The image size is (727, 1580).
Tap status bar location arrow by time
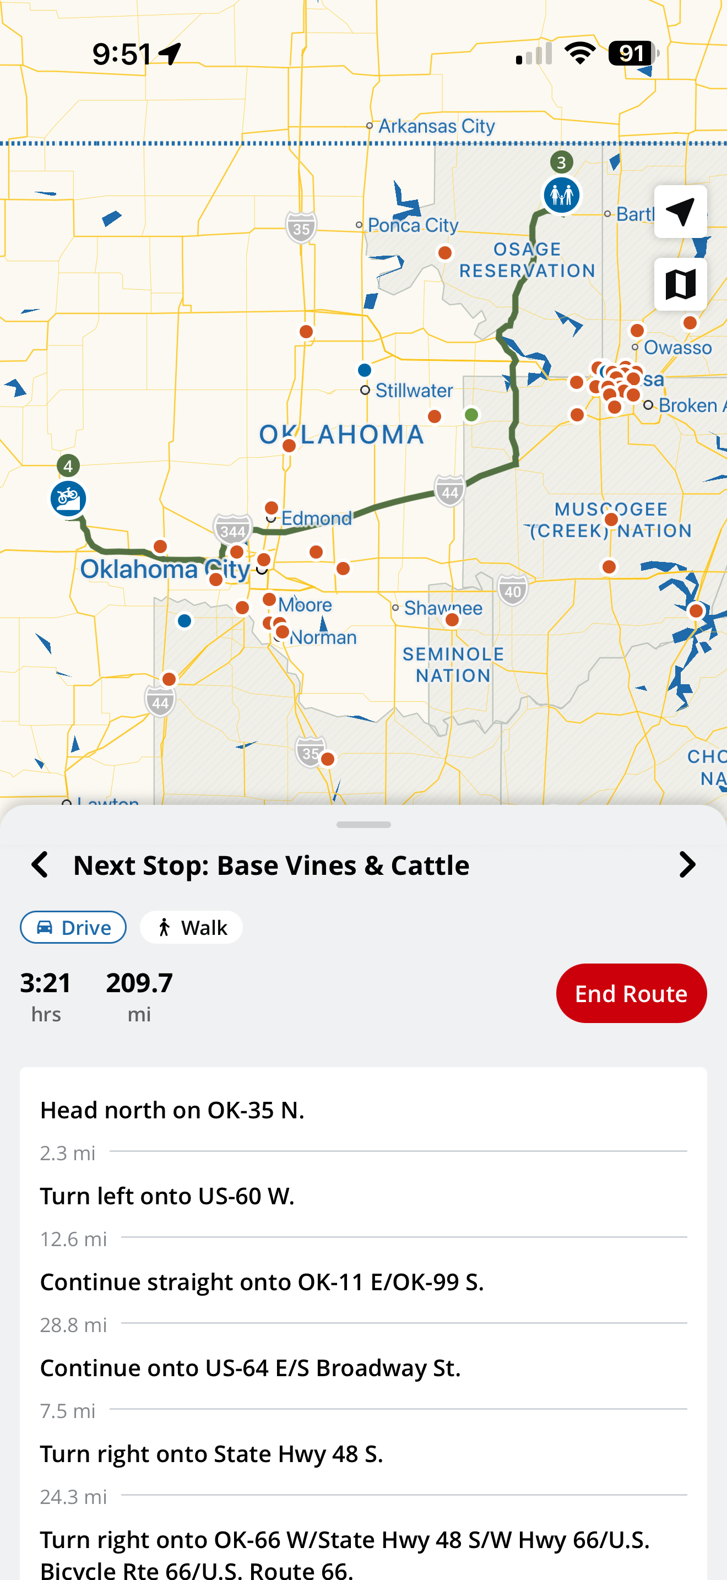170,54
